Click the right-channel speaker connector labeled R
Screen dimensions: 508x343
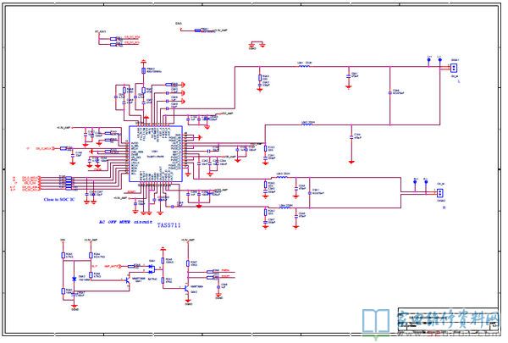point(439,194)
